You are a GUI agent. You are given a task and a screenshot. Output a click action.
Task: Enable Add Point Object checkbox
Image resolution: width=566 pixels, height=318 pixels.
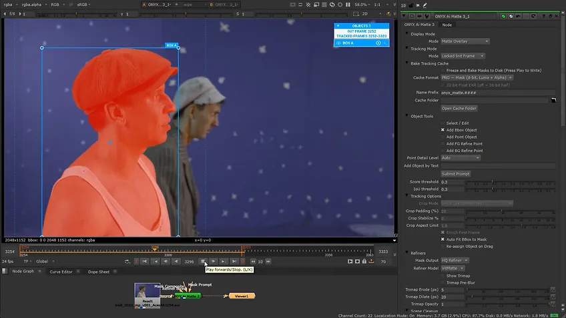(443, 137)
